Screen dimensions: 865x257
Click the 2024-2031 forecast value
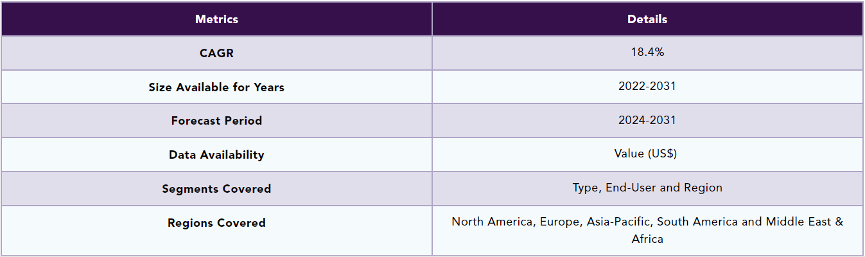(647, 120)
